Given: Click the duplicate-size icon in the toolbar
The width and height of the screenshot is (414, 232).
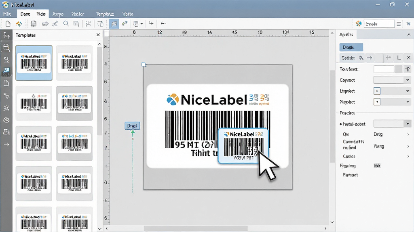Looking at the screenshot, I should (100, 24).
